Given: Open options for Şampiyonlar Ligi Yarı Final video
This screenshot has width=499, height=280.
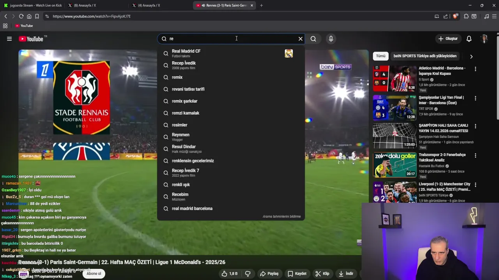Looking at the screenshot, I should (475, 98).
